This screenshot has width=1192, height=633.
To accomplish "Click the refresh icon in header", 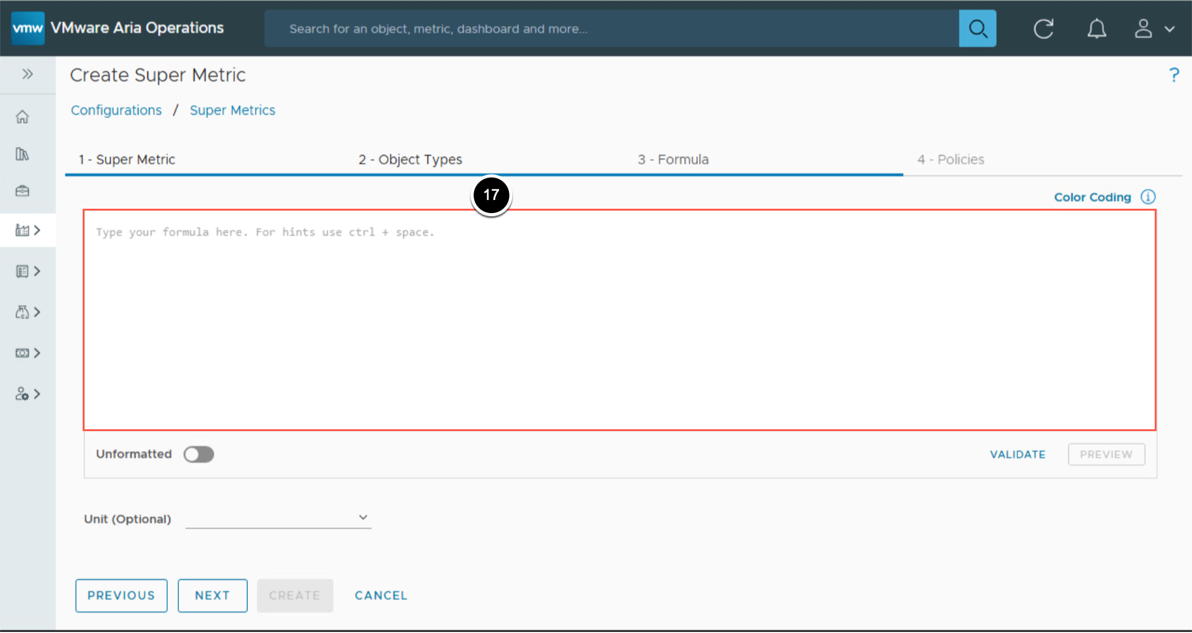I will tap(1043, 29).
